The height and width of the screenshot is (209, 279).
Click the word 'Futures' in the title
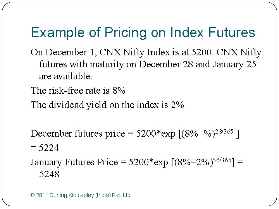(232, 32)
